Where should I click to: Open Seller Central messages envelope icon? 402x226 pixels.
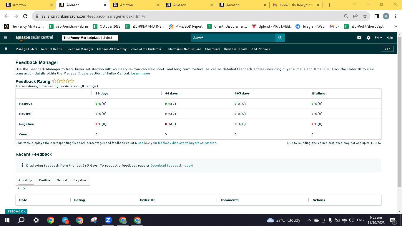pos(359,38)
